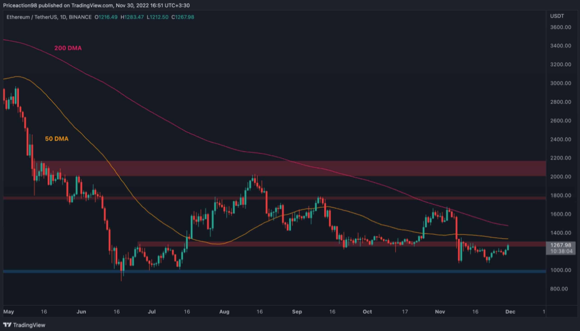Click the 2800.00 price axis label

pos(560,102)
